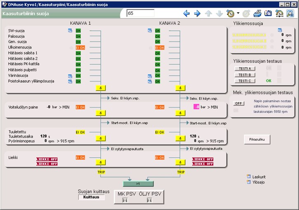Click the Ulkoinensuoja EI OK status in Kanava 1
The image size is (299, 210).
click(x=80, y=48)
